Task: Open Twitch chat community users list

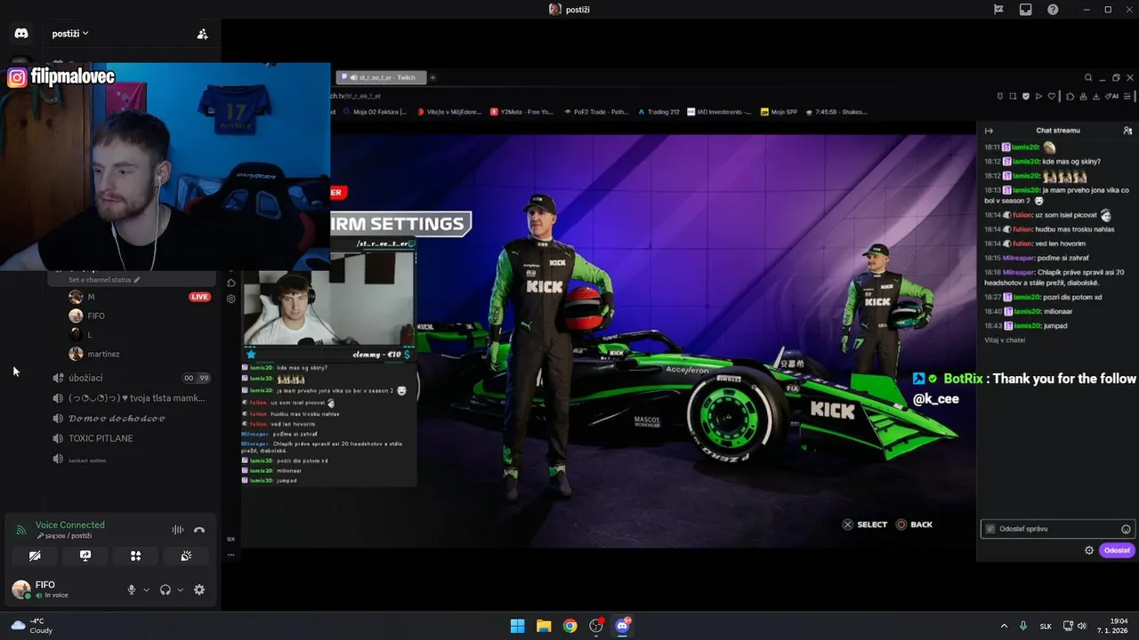Action: [1127, 131]
